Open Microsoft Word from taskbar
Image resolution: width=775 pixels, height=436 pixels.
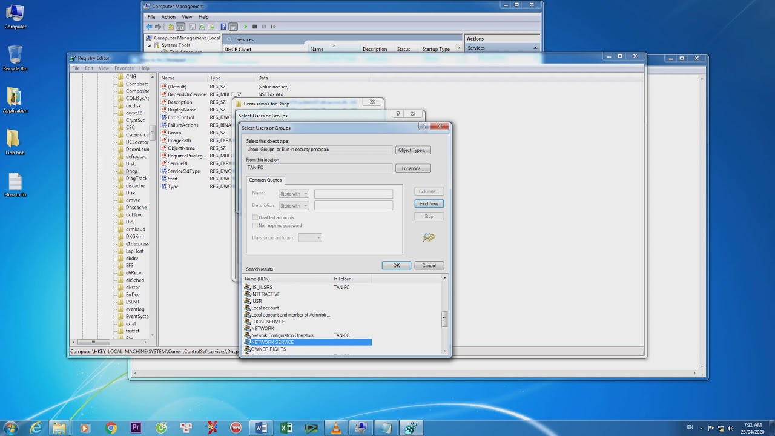(262, 428)
